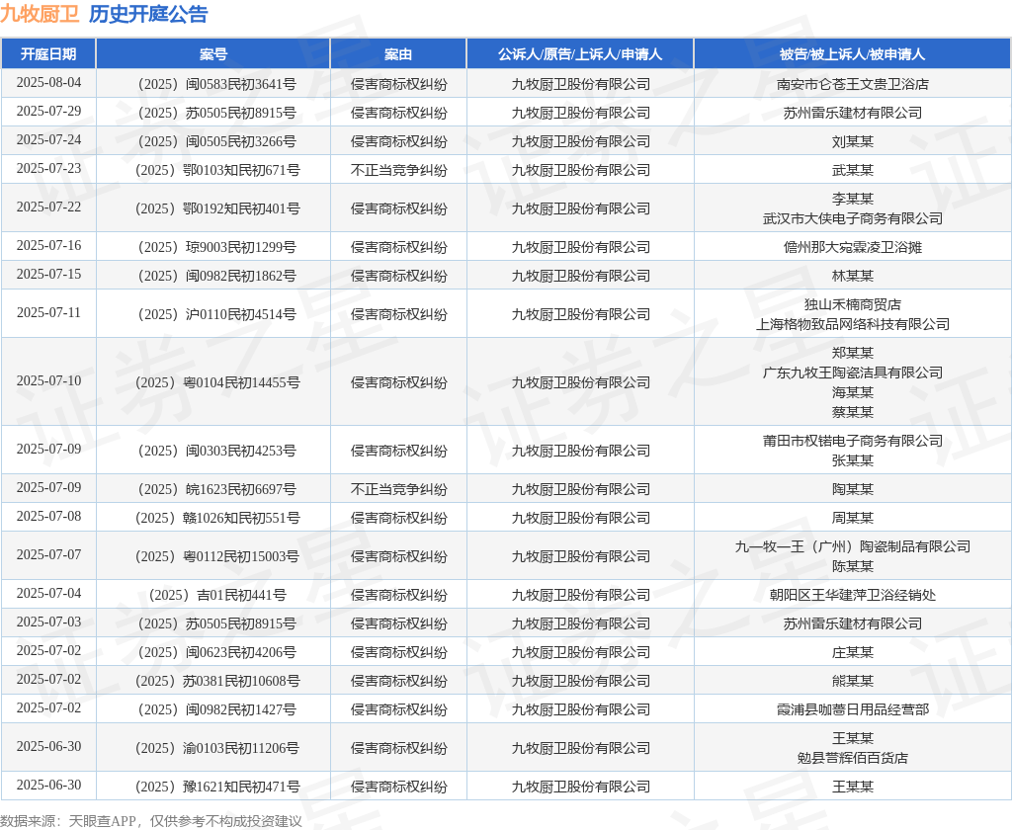Click defendant 莆田市权锴电子商务有限公司
This screenshot has width=1012, height=830.
853,442
